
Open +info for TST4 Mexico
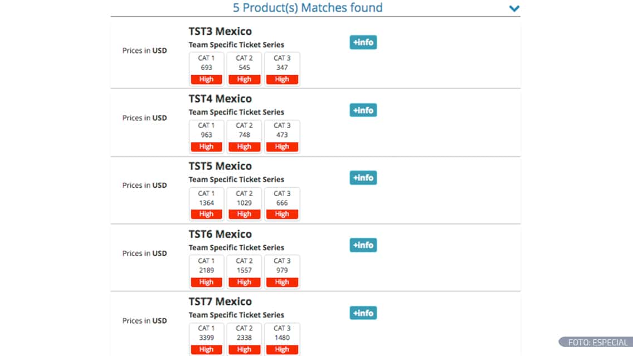tap(363, 110)
